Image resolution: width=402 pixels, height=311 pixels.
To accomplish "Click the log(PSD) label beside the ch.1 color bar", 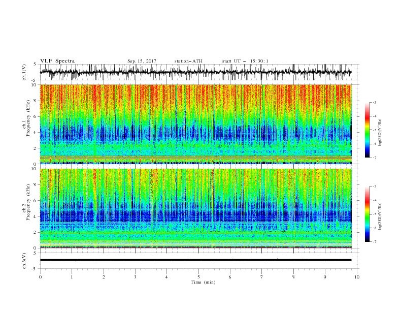I will pyautogui.click(x=380, y=133).
